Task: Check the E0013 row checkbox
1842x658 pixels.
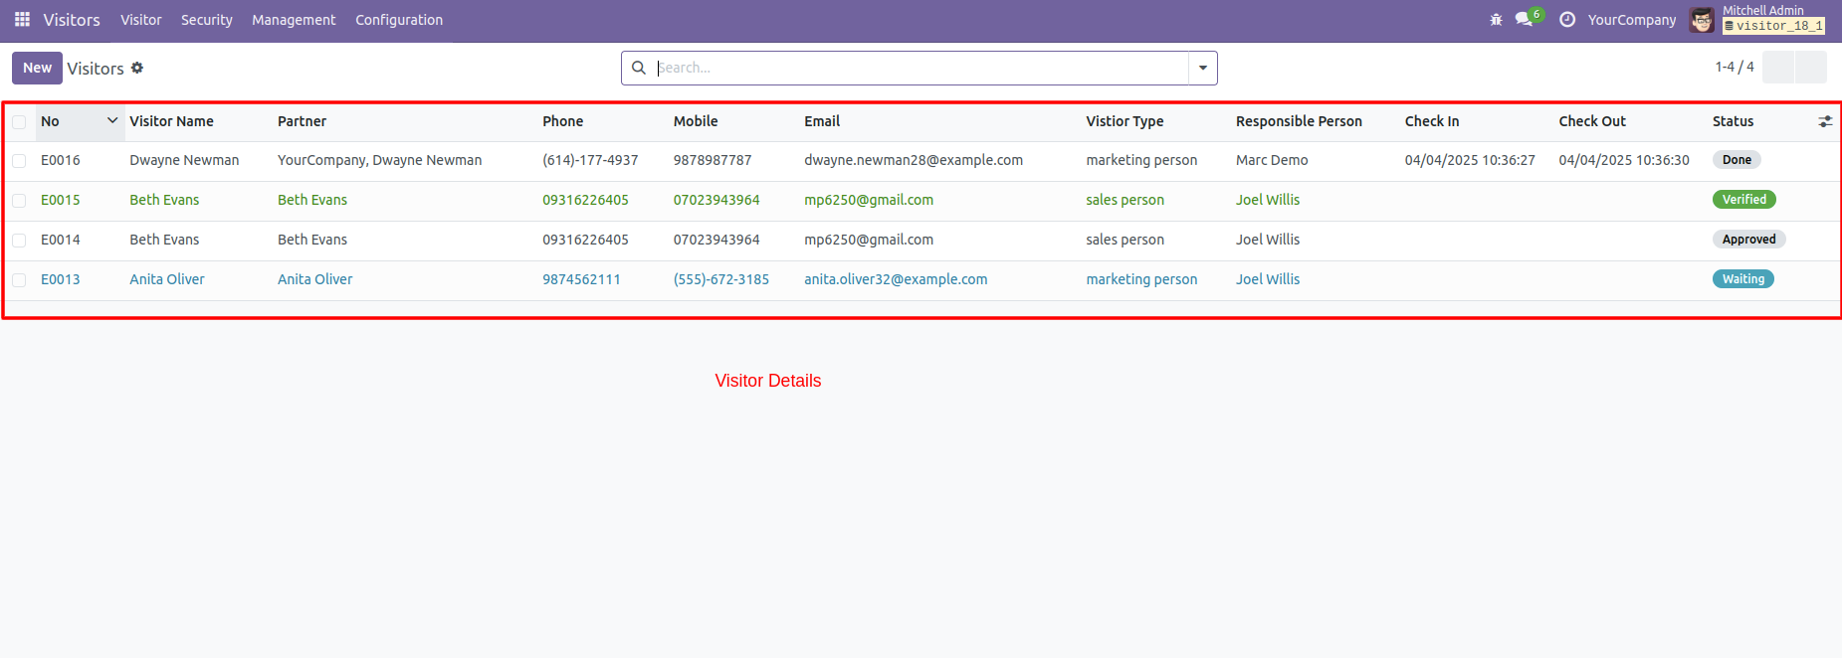Action: pos(19,279)
